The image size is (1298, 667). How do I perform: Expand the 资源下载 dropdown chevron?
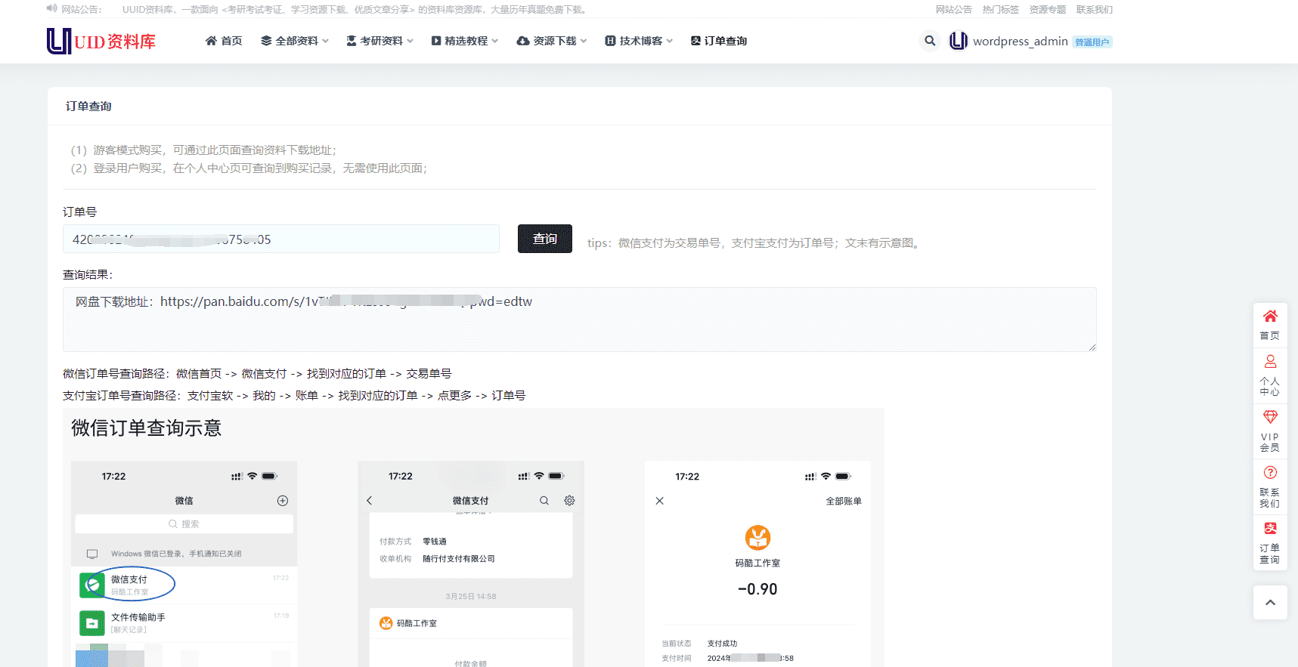(x=584, y=41)
